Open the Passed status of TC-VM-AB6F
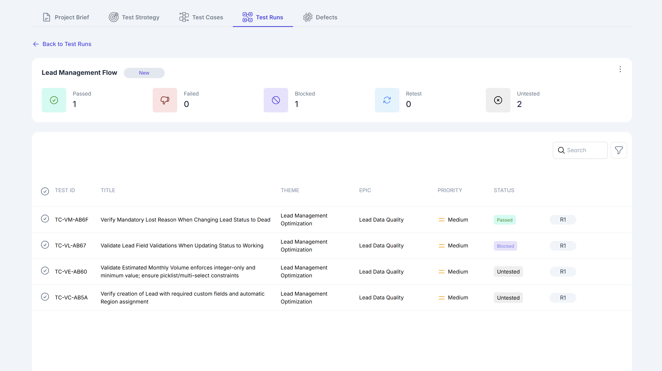The width and height of the screenshot is (662, 371). pos(505,220)
